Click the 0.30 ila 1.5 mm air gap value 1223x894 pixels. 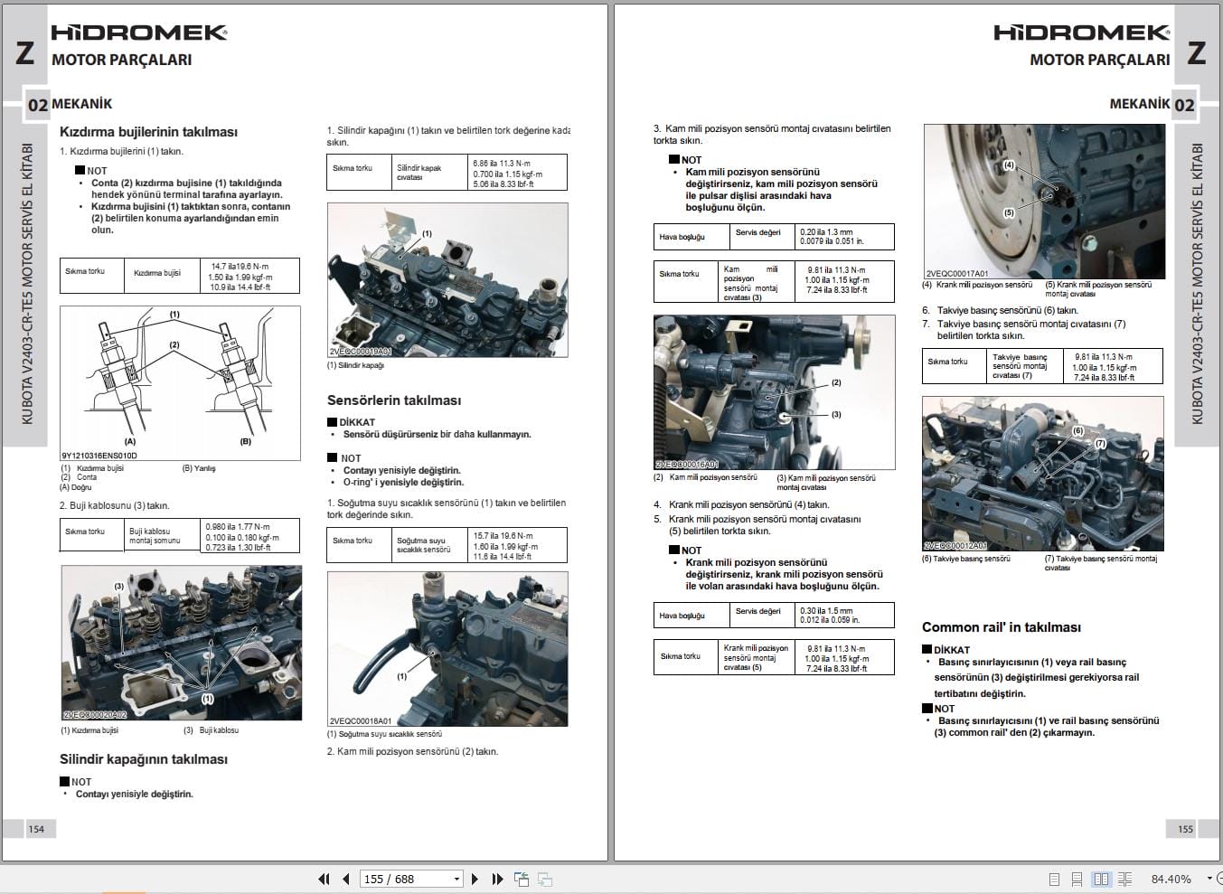[826, 610]
